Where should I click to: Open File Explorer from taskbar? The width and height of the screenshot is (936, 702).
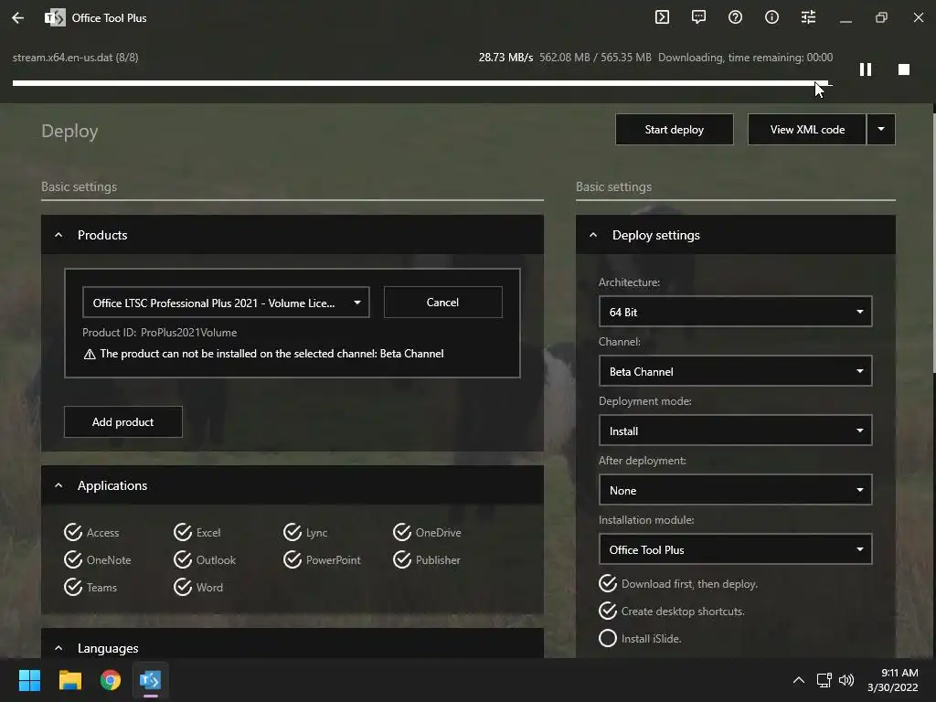coord(69,680)
